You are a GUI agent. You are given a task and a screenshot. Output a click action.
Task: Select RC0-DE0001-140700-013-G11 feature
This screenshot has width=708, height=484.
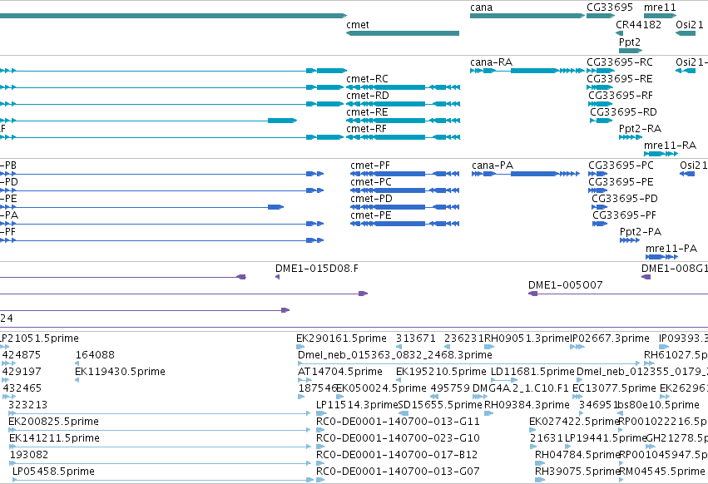[320, 430]
